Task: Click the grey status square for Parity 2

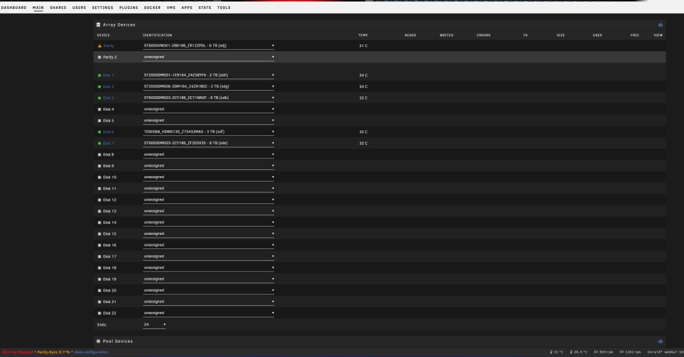Action: tap(99, 57)
